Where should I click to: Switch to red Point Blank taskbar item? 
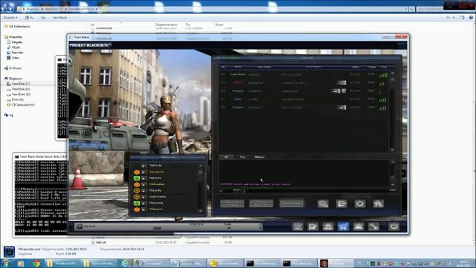coord(336,263)
